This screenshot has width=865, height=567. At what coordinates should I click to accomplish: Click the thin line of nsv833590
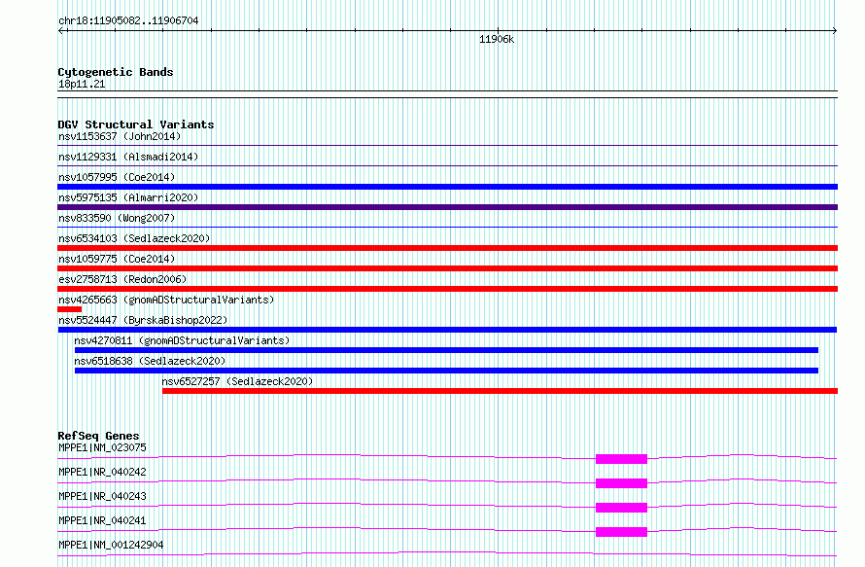tap(447, 227)
